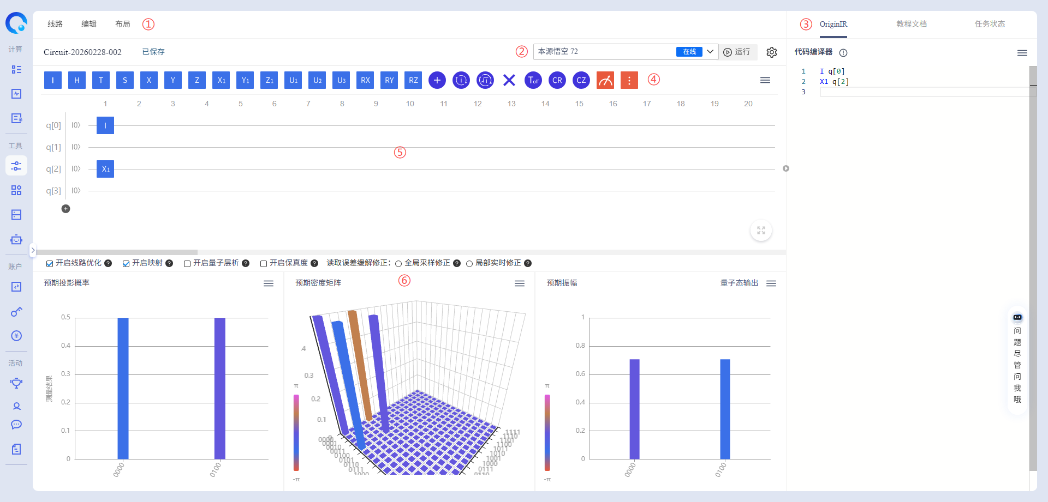Pick the CZ gate button
Image resolution: width=1048 pixels, height=502 pixels.
(581, 80)
